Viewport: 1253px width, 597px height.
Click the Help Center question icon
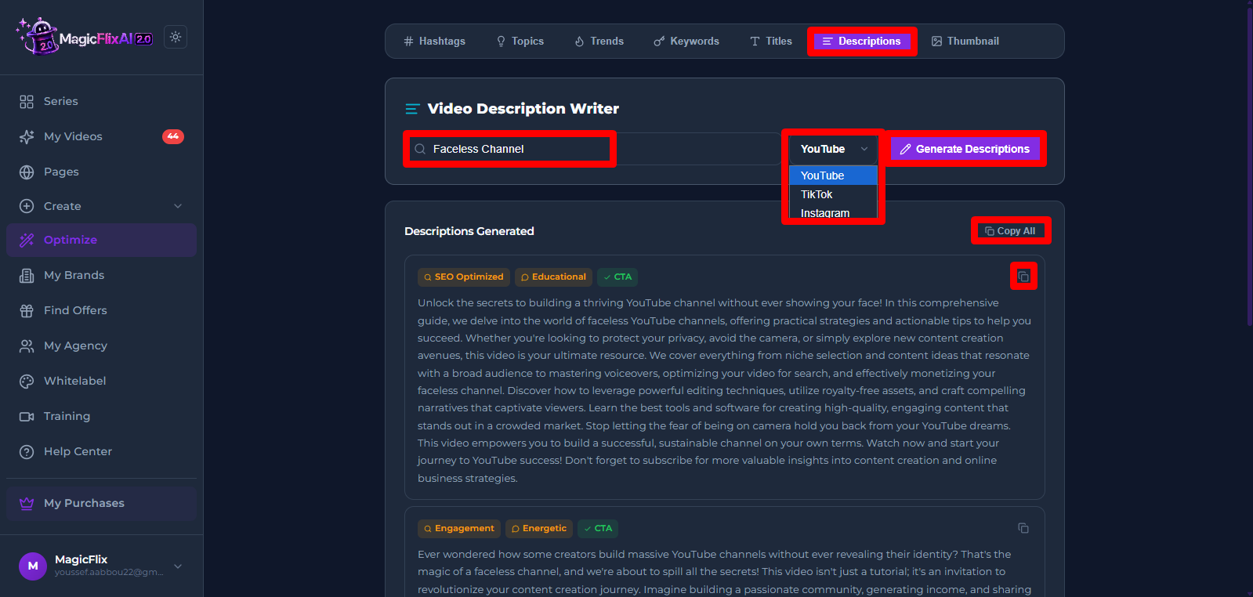click(x=27, y=451)
